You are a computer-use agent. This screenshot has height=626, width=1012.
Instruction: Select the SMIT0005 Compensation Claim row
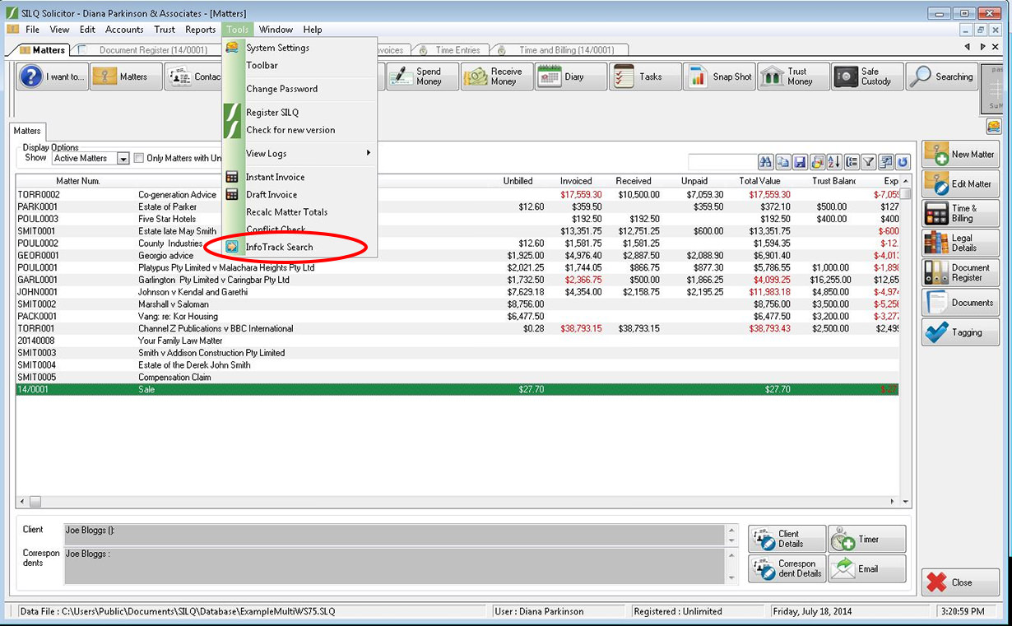(x=457, y=378)
